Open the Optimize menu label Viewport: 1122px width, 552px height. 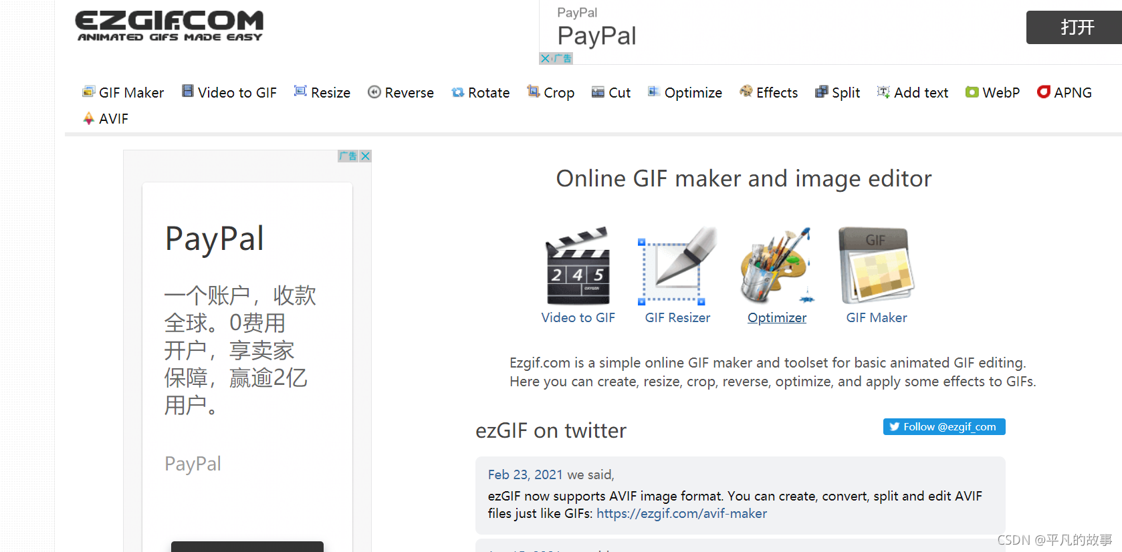pyautogui.click(x=693, y=93)
